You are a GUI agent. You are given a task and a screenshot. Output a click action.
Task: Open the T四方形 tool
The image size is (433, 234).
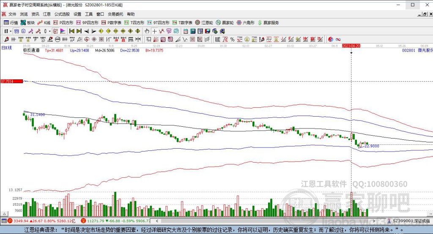click(x=134, y=23)
